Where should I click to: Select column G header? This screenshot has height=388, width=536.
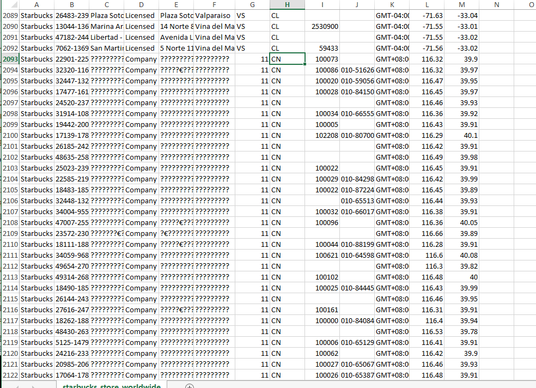252,4
